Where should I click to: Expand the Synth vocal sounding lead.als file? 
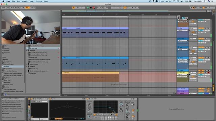(x=27, y=71)
